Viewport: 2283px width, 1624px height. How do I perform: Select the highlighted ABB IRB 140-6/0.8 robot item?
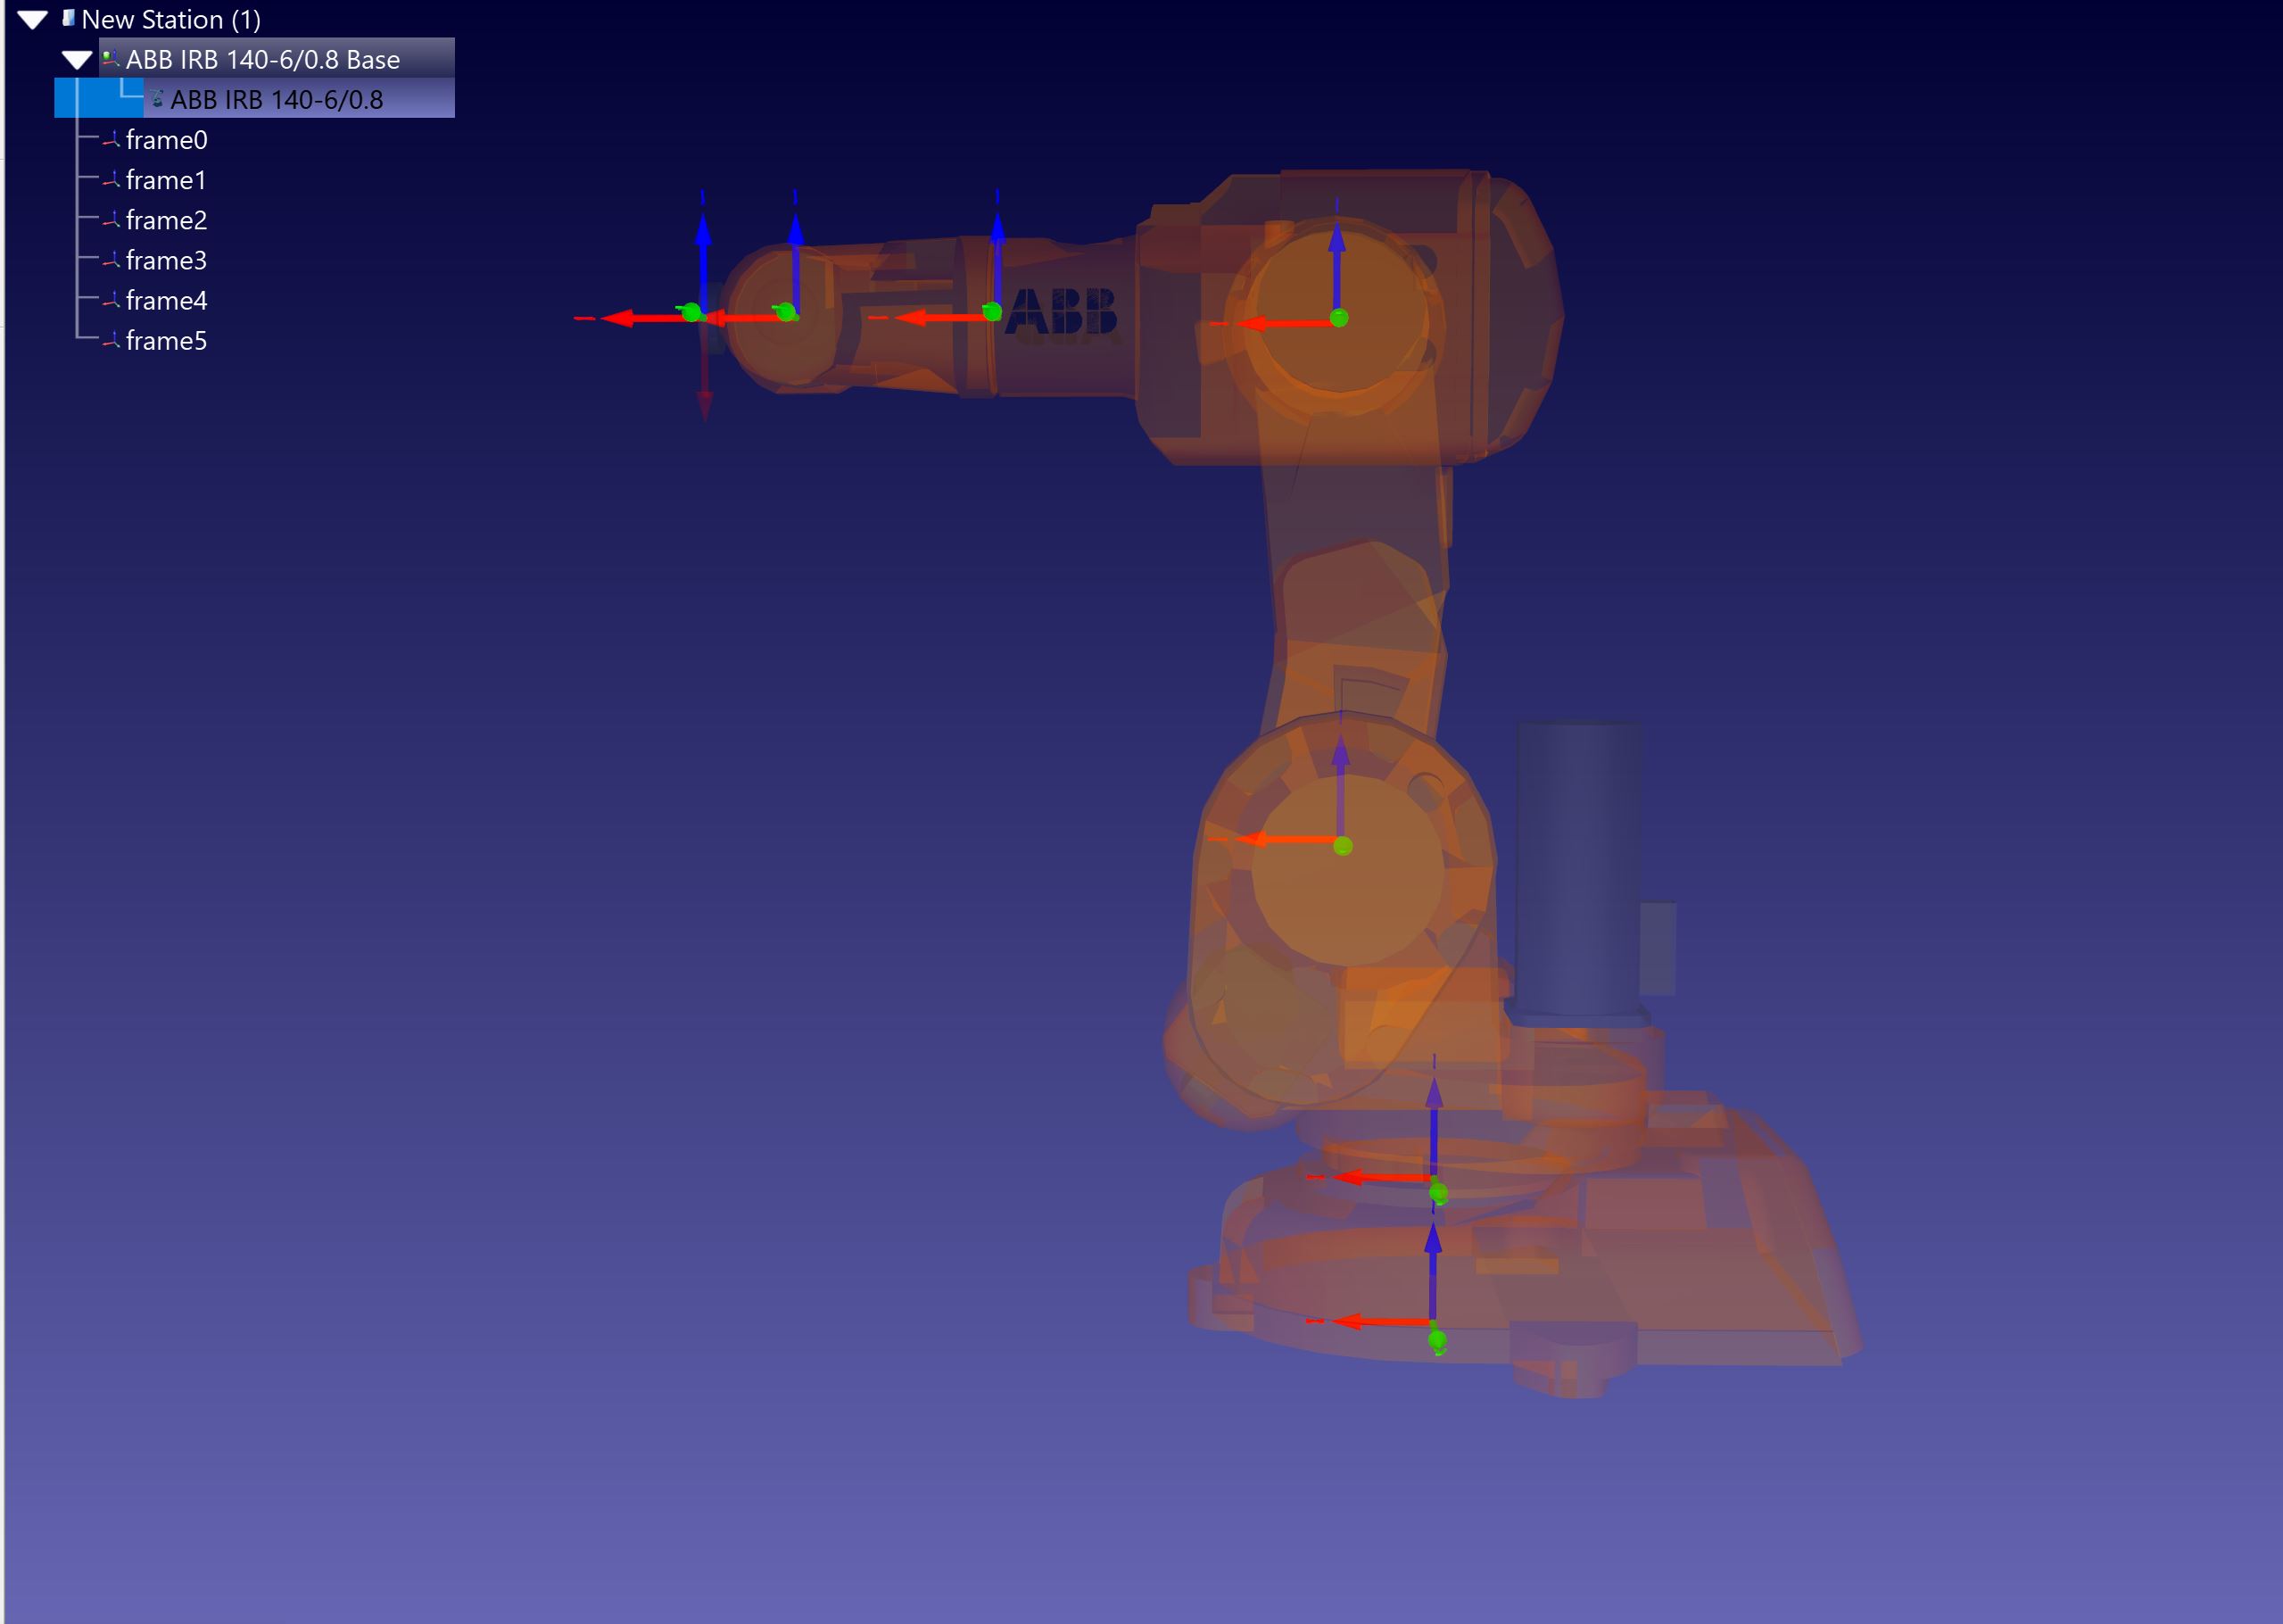click(276, 100)
